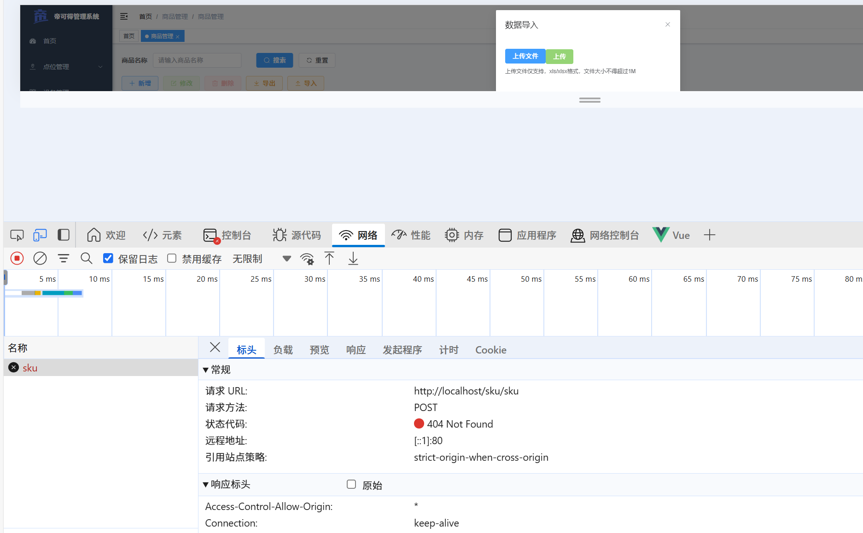Clear the network log with the clear icon

(40, 258)
